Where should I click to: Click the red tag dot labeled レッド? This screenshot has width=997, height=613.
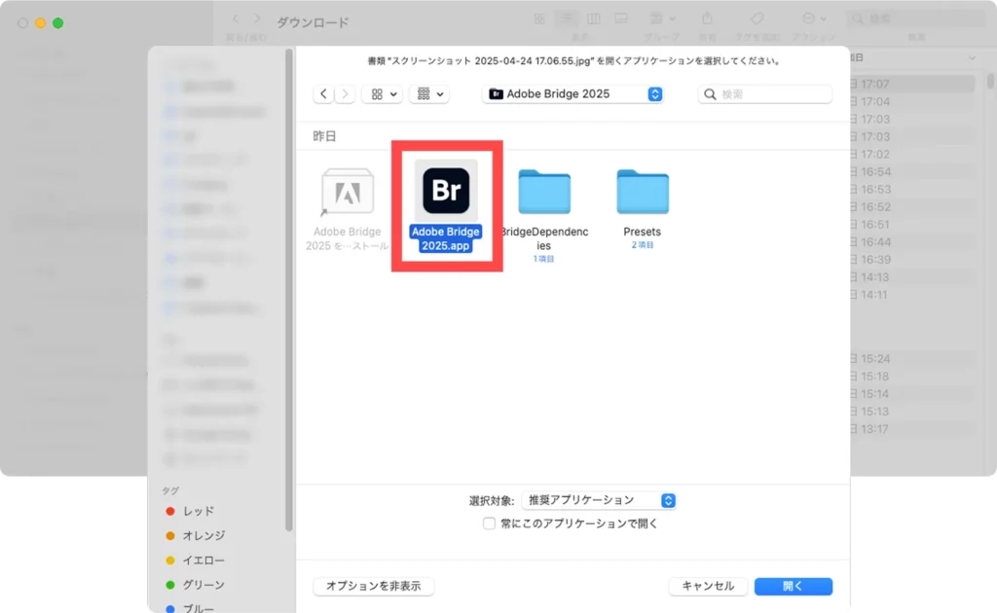170,511
